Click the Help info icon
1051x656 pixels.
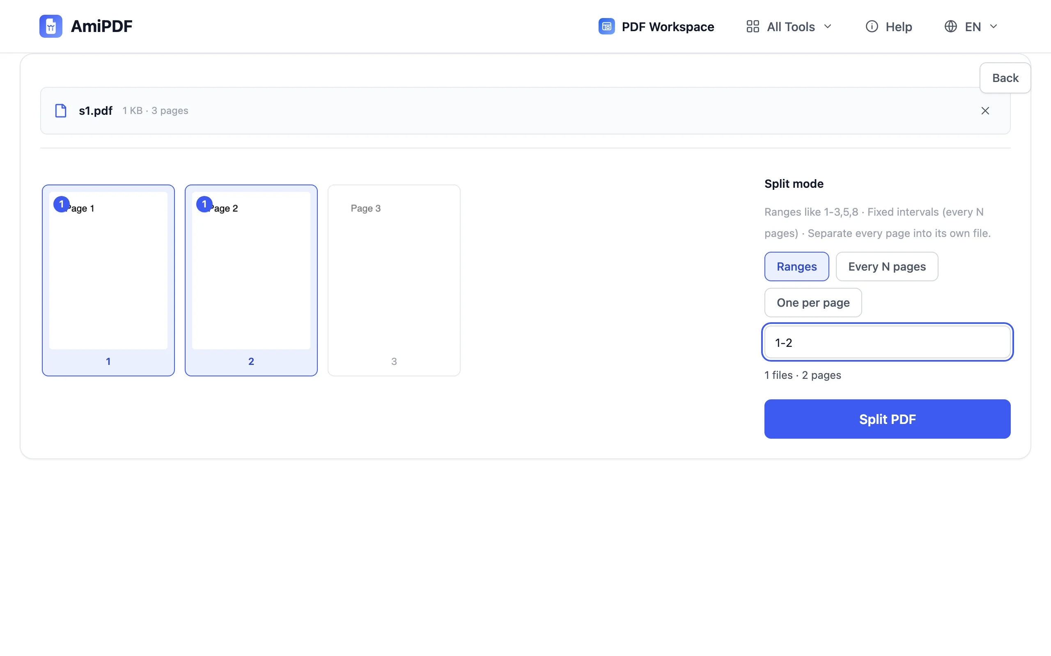pyautogui.click(x=872, y=27)
